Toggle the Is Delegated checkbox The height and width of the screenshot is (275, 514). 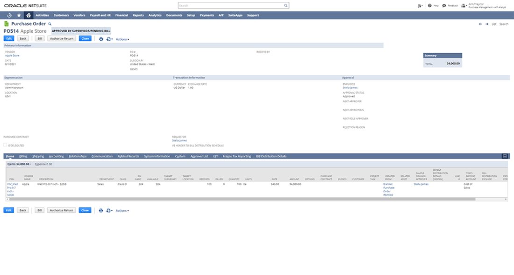click(5, 145)
